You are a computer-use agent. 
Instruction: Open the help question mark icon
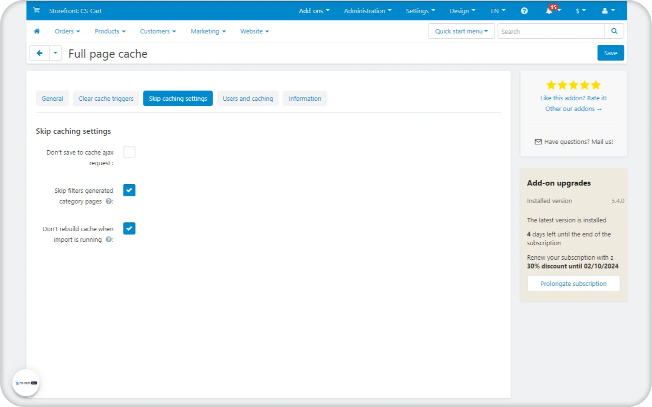coord(524,11)
